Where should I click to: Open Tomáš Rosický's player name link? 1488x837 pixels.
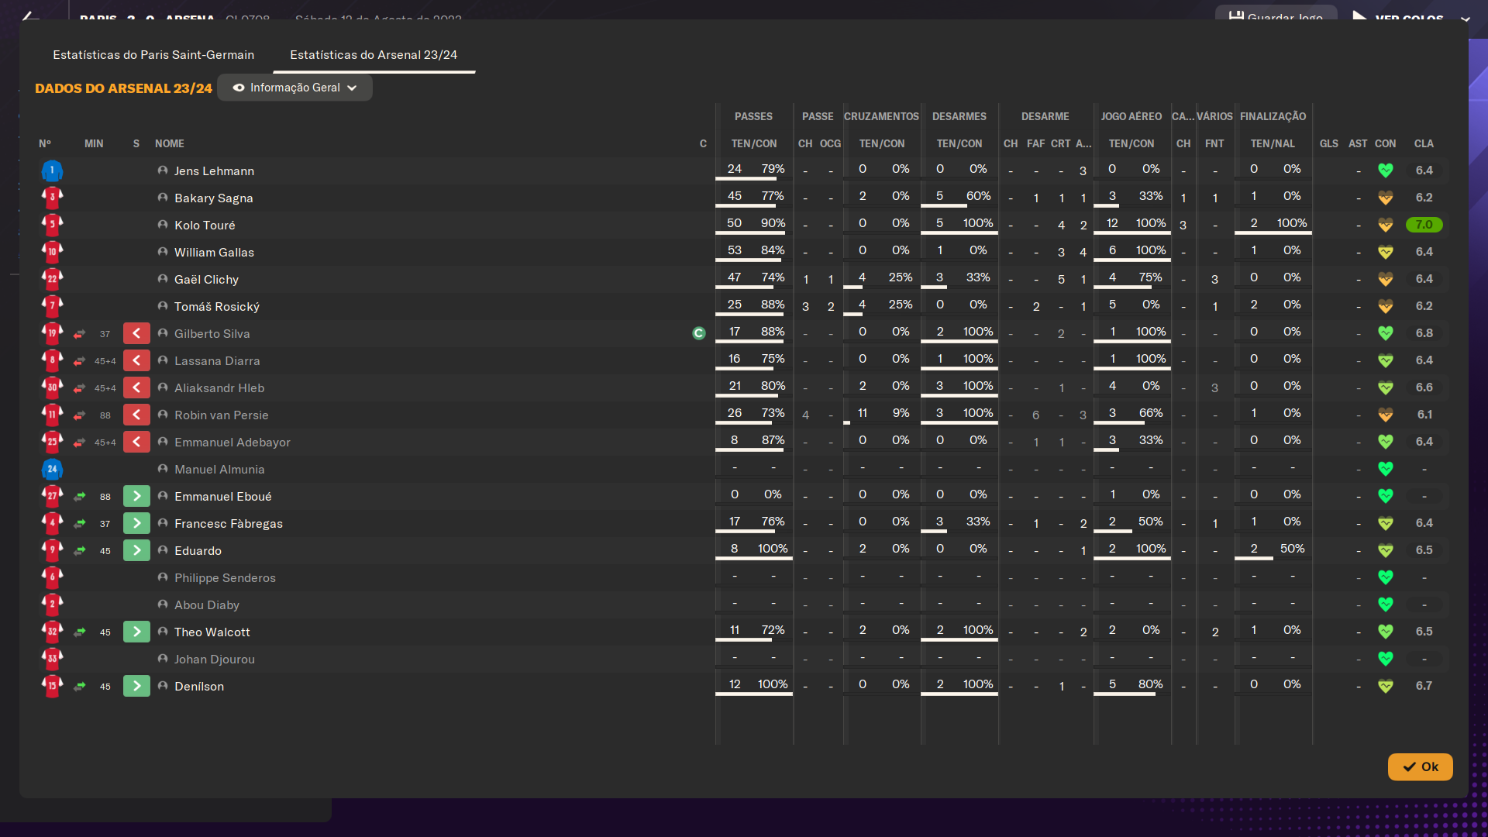click(x=217, y=306)
